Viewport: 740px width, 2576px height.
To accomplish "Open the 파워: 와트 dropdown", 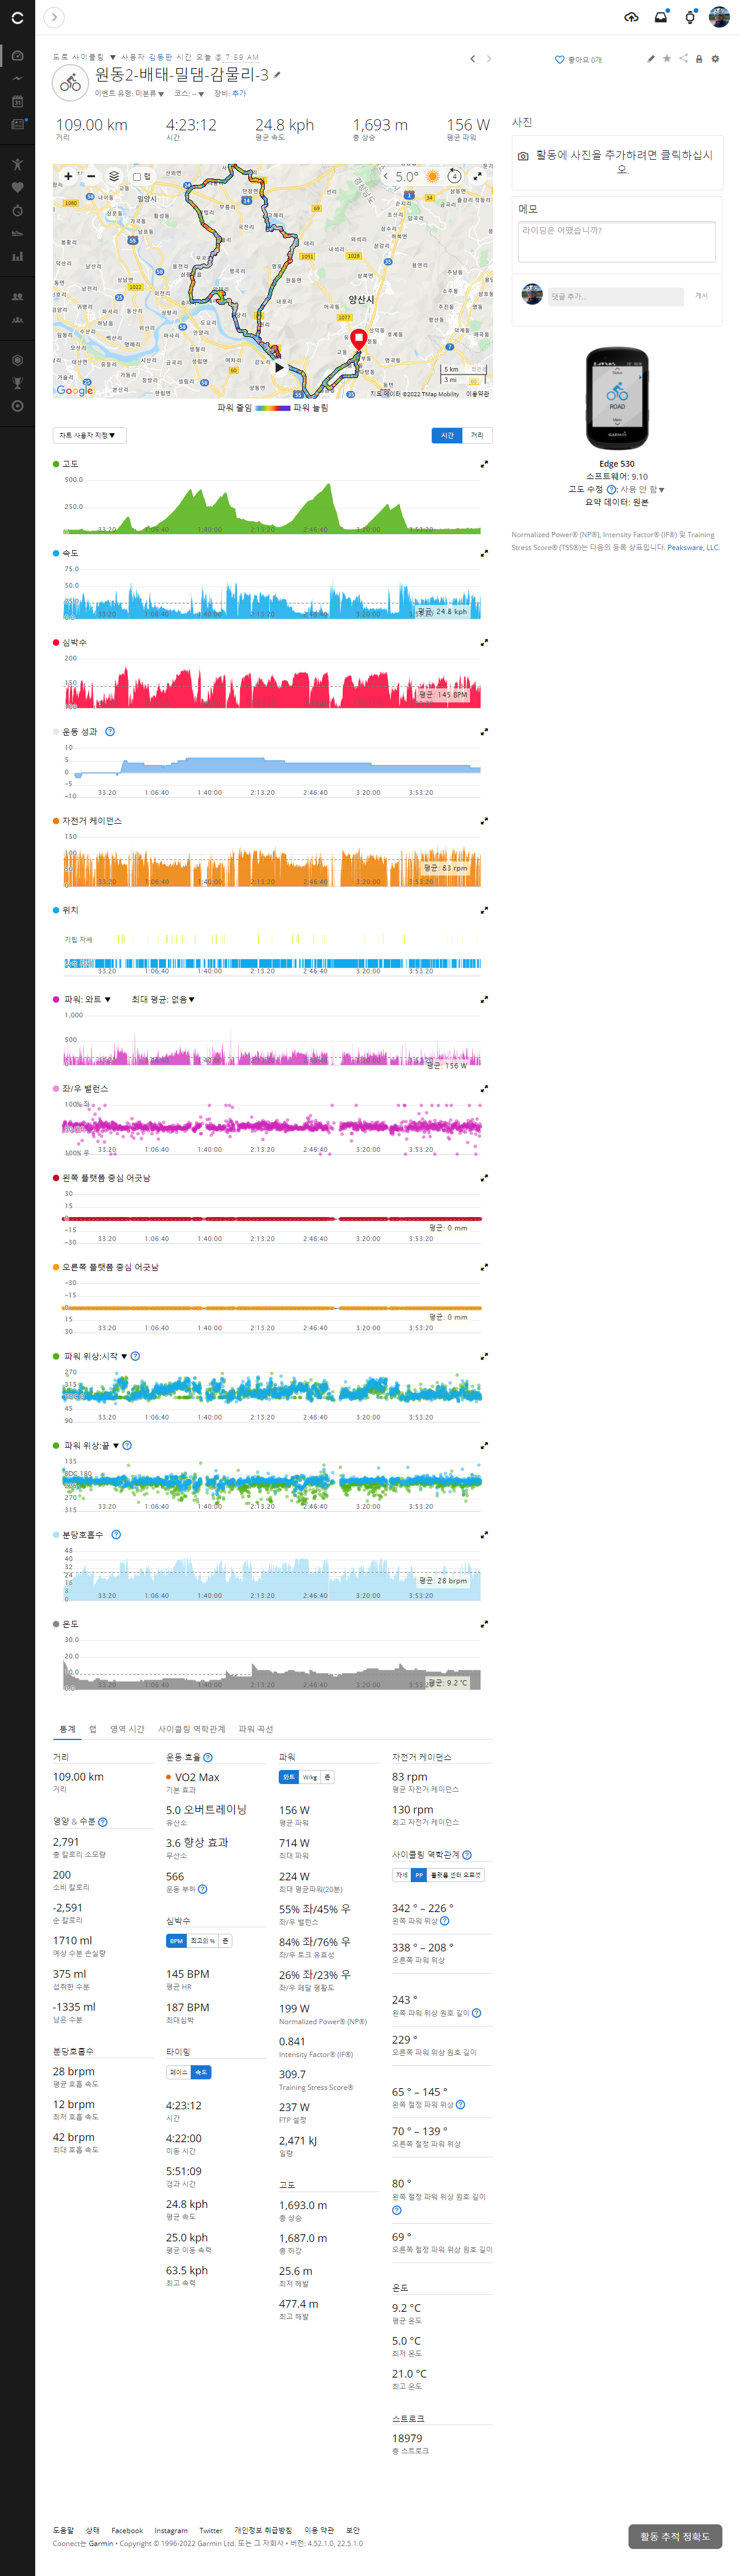I will (x=87, y=999).
